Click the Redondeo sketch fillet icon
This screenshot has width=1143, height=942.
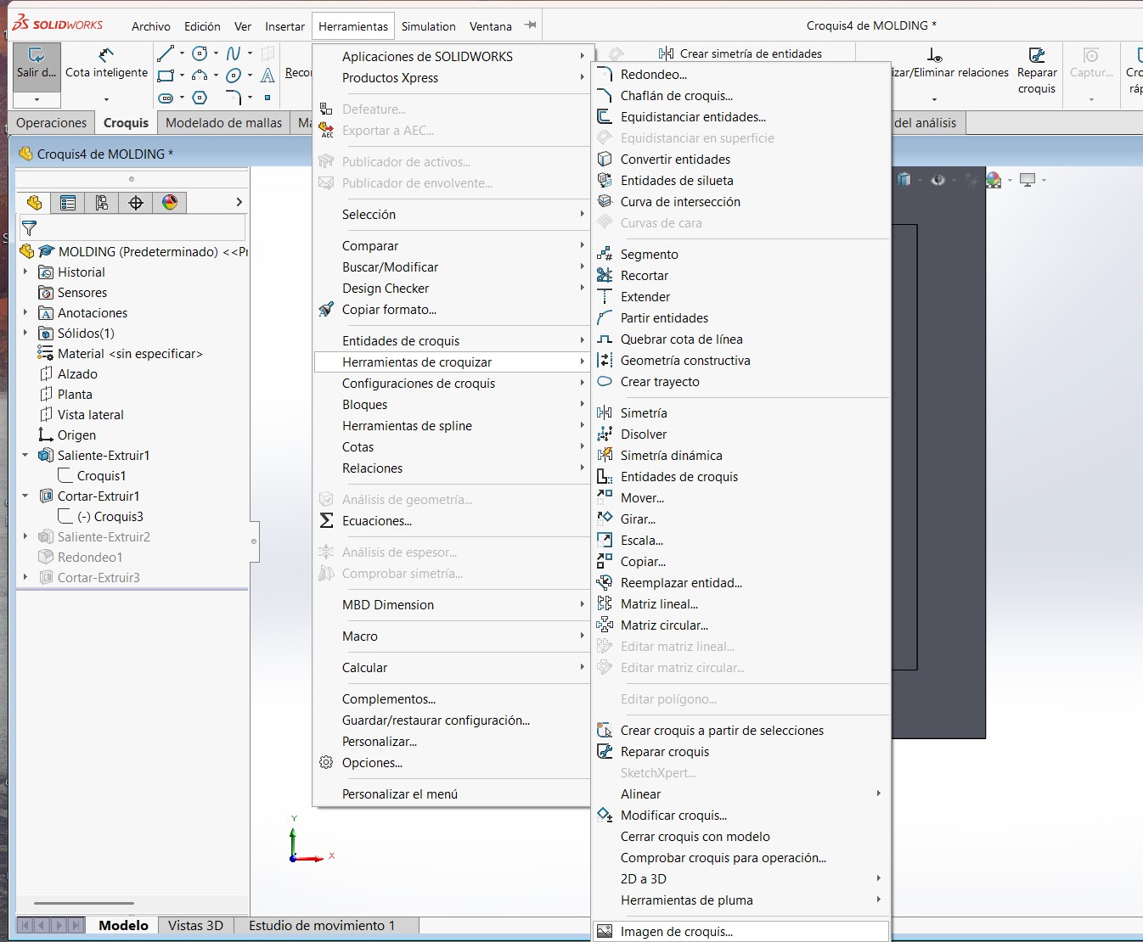tap(605, 75)
